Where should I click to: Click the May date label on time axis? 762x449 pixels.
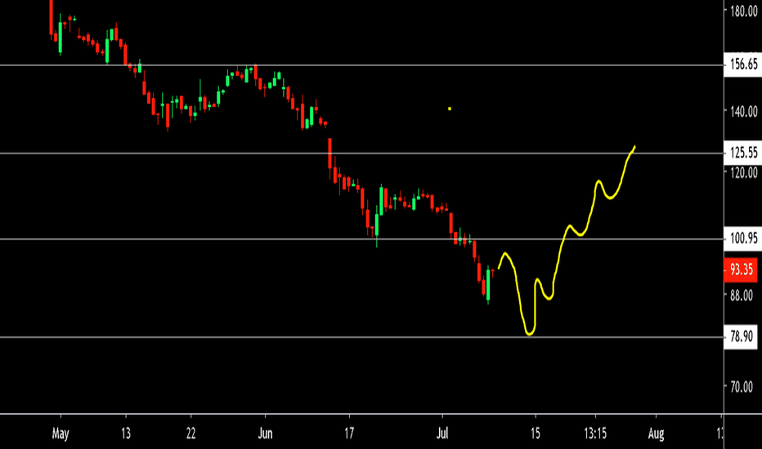click(61, 433)
